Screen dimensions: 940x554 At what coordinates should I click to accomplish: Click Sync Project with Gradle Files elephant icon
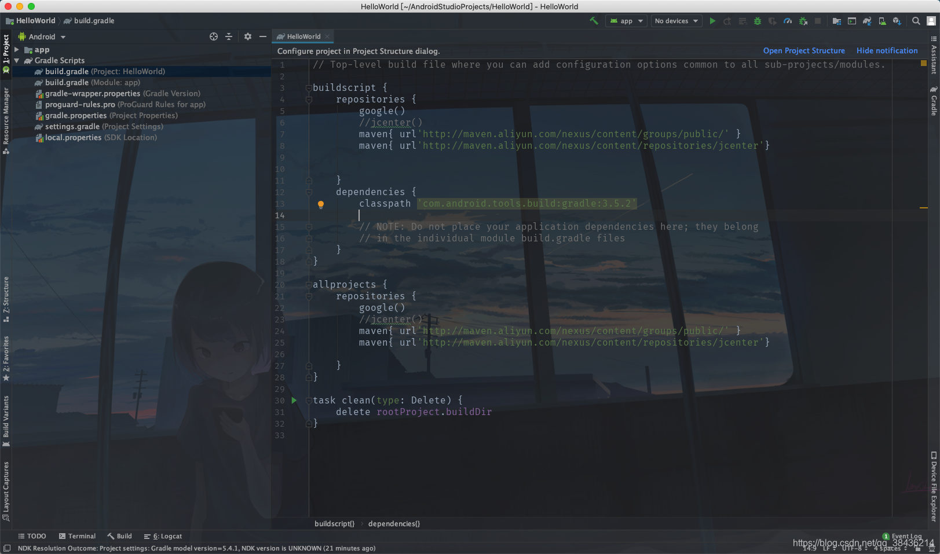[x=867, y=21]
